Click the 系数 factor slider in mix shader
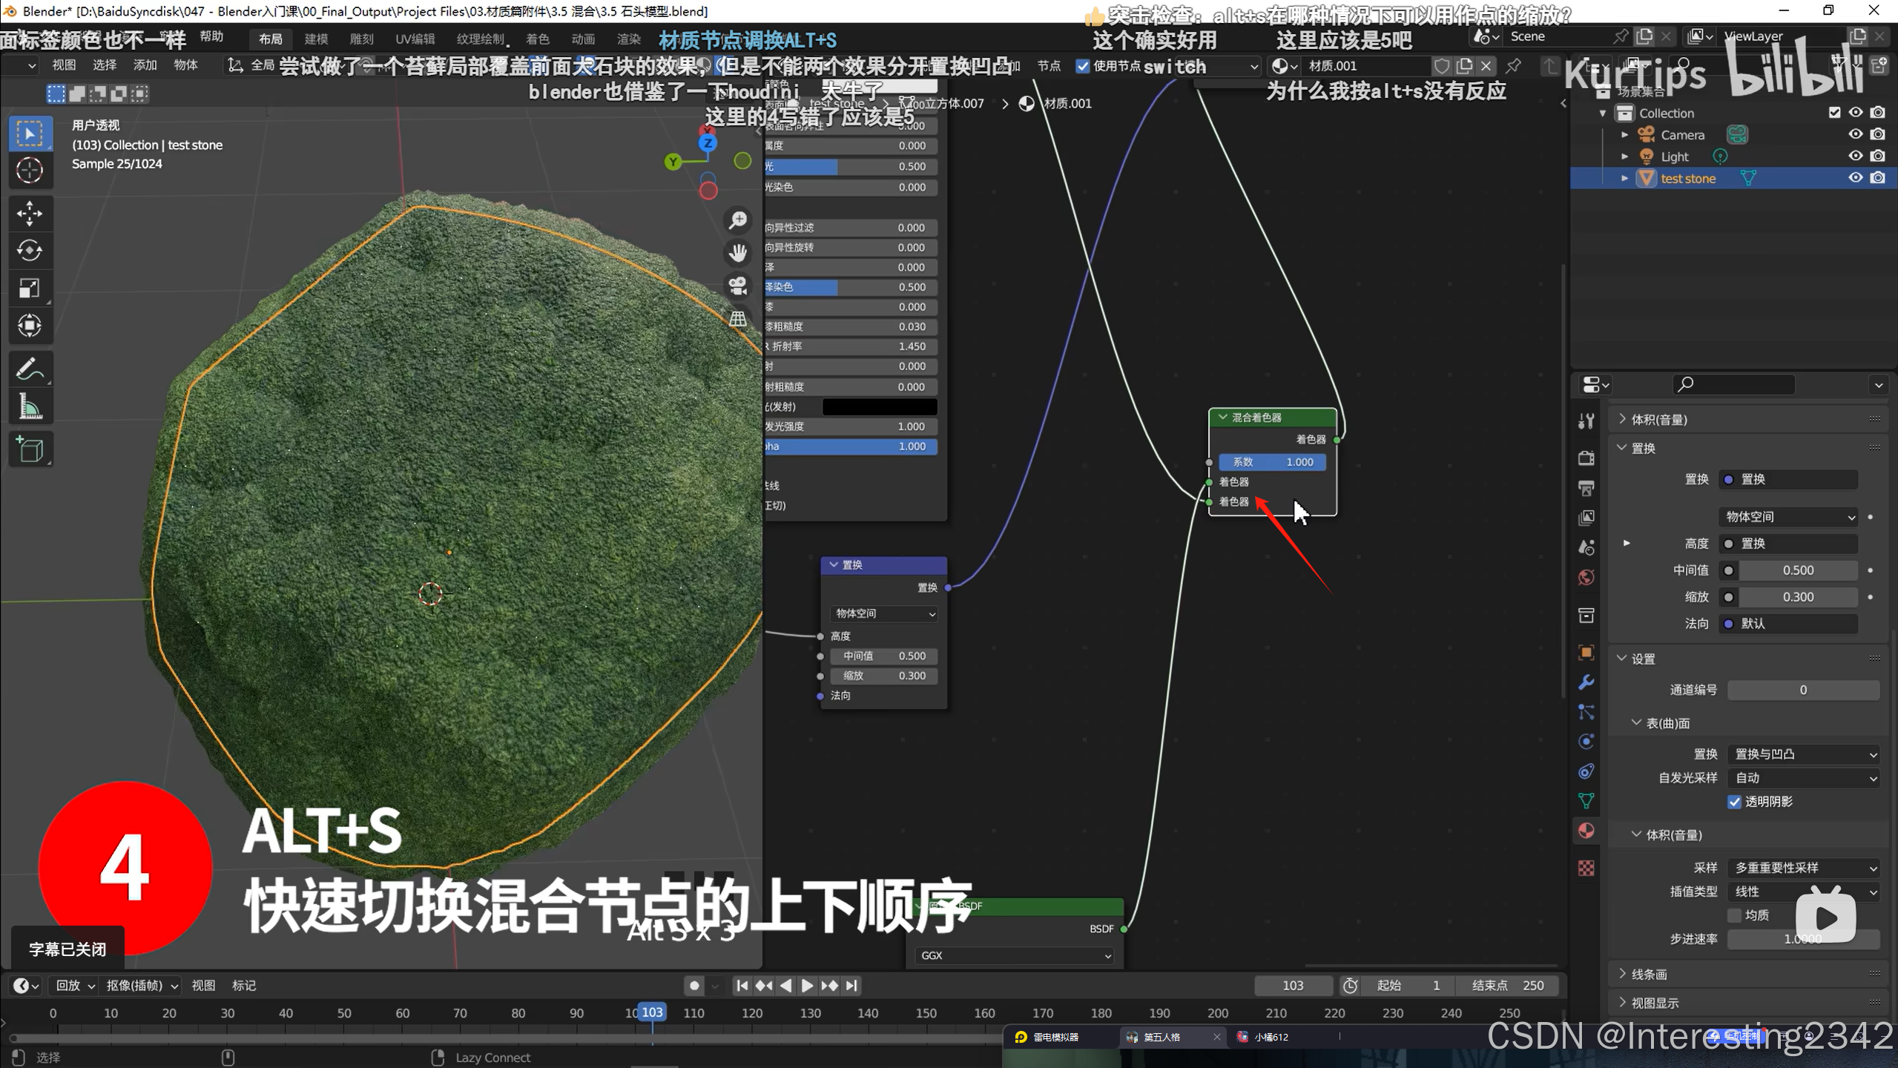Screen dimensions: 1898x1068 click(1273, 462)
